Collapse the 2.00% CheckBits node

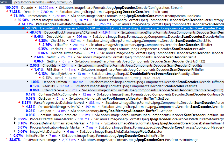click(27, 65)
